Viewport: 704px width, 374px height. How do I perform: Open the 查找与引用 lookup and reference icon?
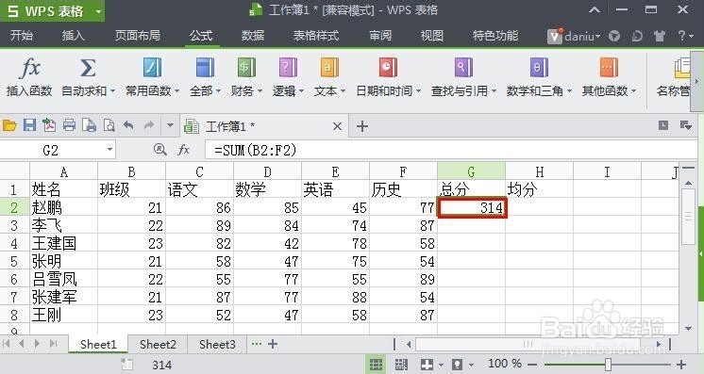(463, 68)
